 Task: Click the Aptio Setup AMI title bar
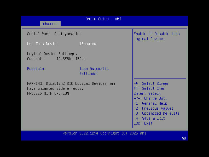click(x=103, y=19)
